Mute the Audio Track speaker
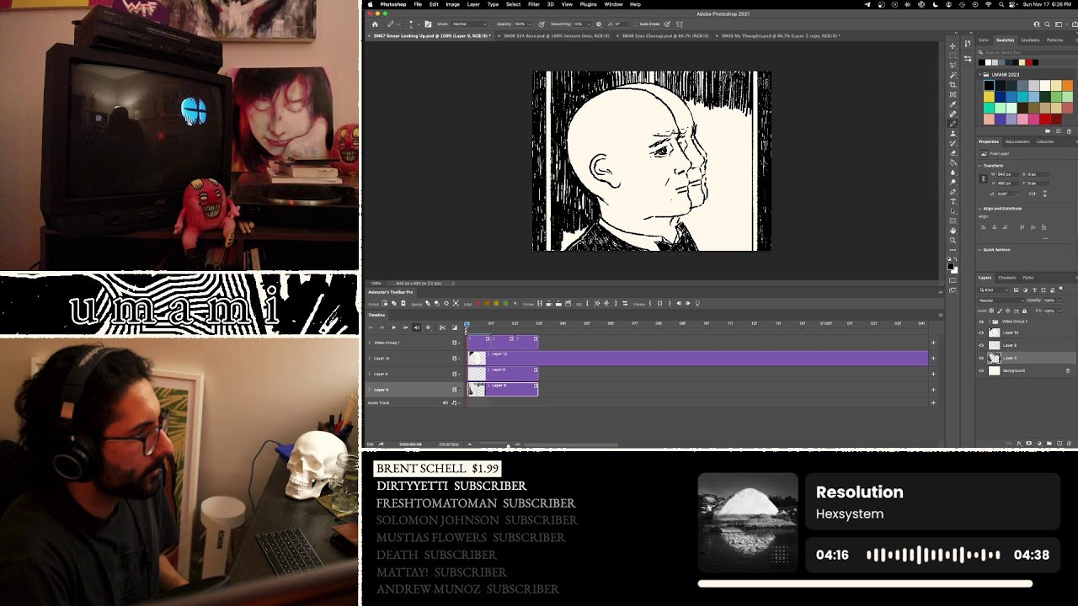1078x606 pixels. click(446, 402)
